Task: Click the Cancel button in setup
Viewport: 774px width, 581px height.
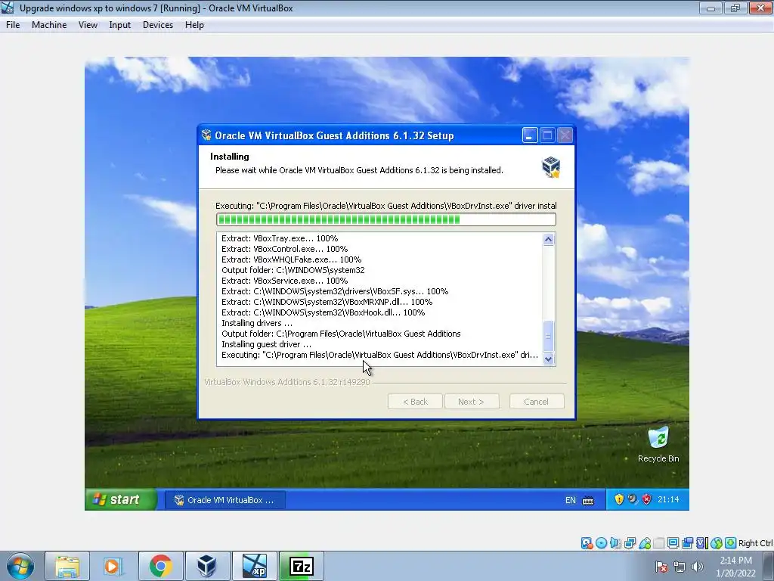Action: pyautogui.click(x=536, y=402)
